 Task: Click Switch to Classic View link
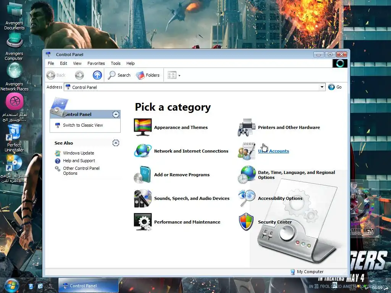pos(83,125)
